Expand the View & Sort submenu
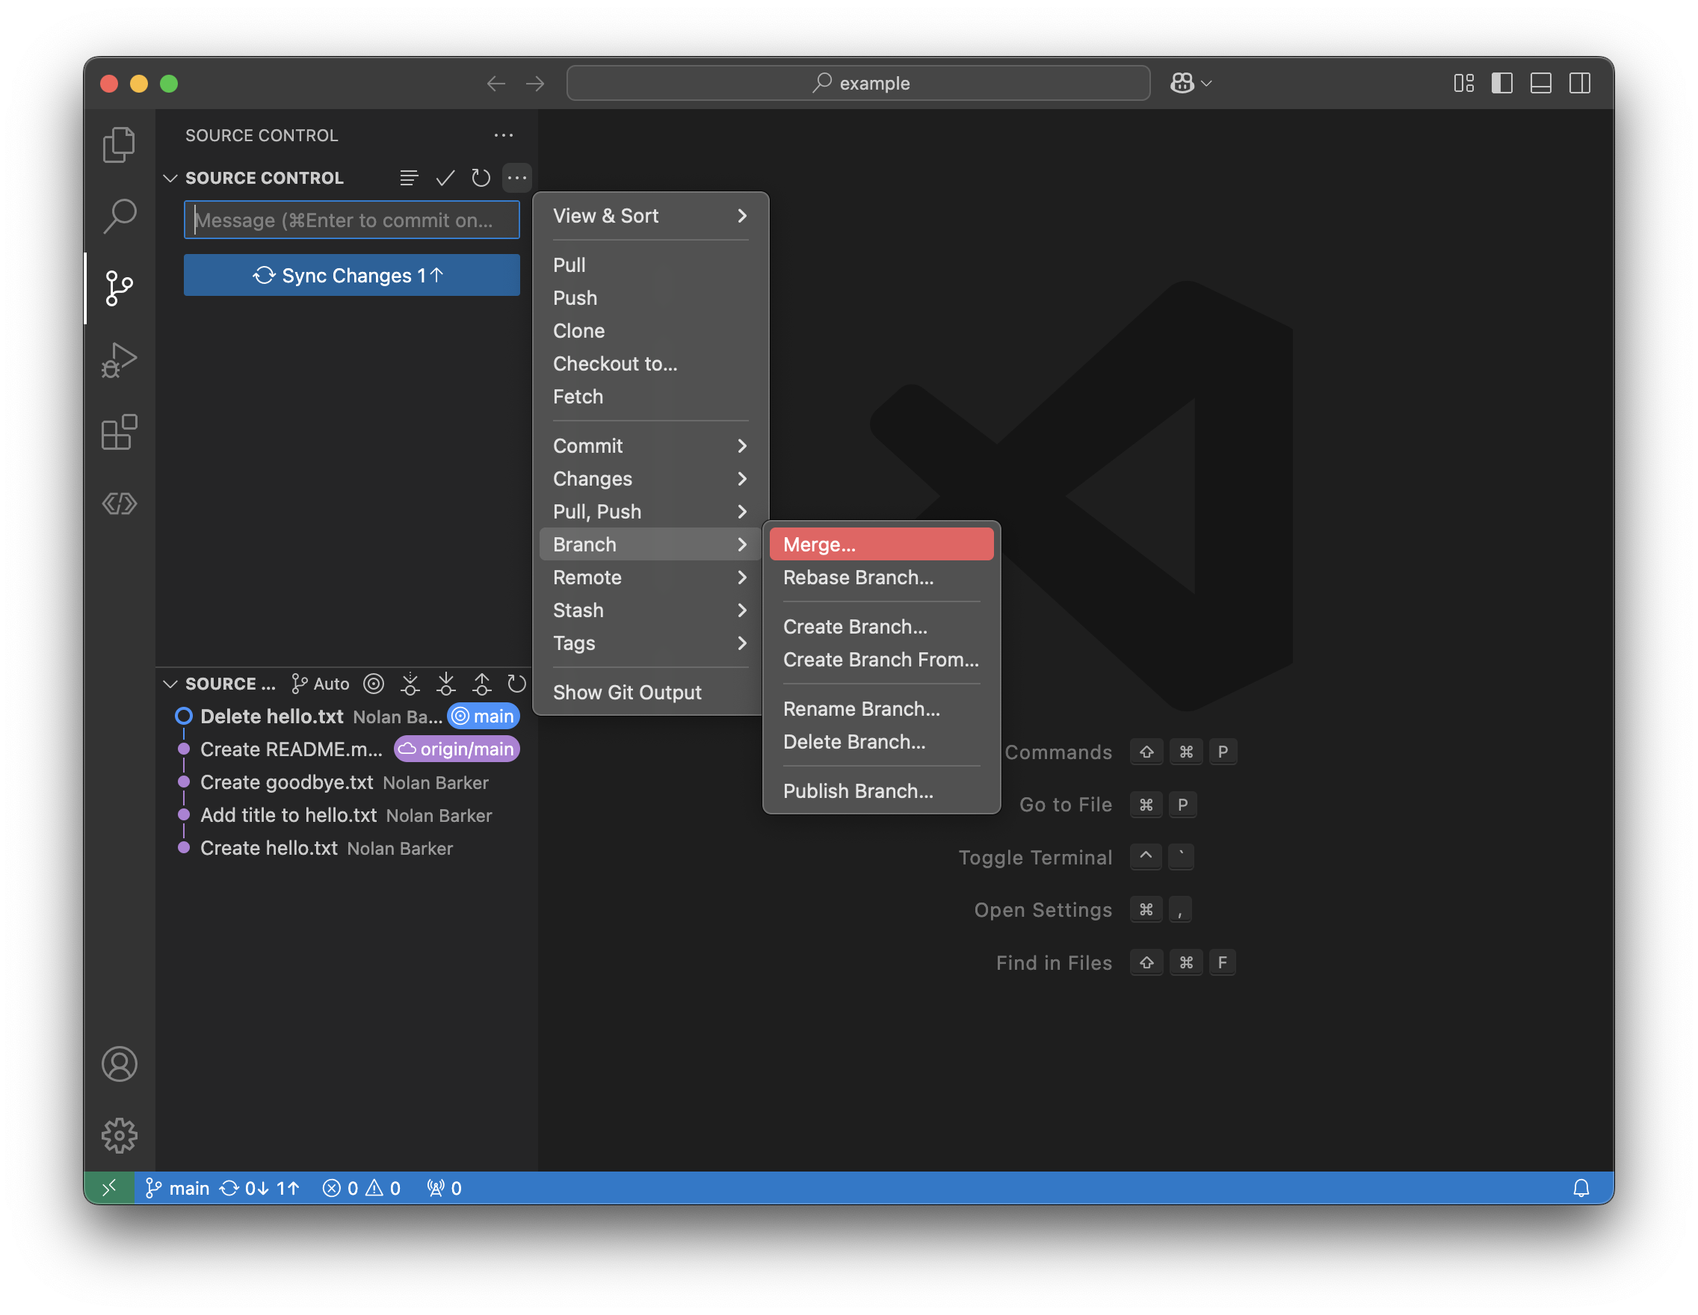The width and height of the screenshot is (1698, 1315). coord(650,216)
